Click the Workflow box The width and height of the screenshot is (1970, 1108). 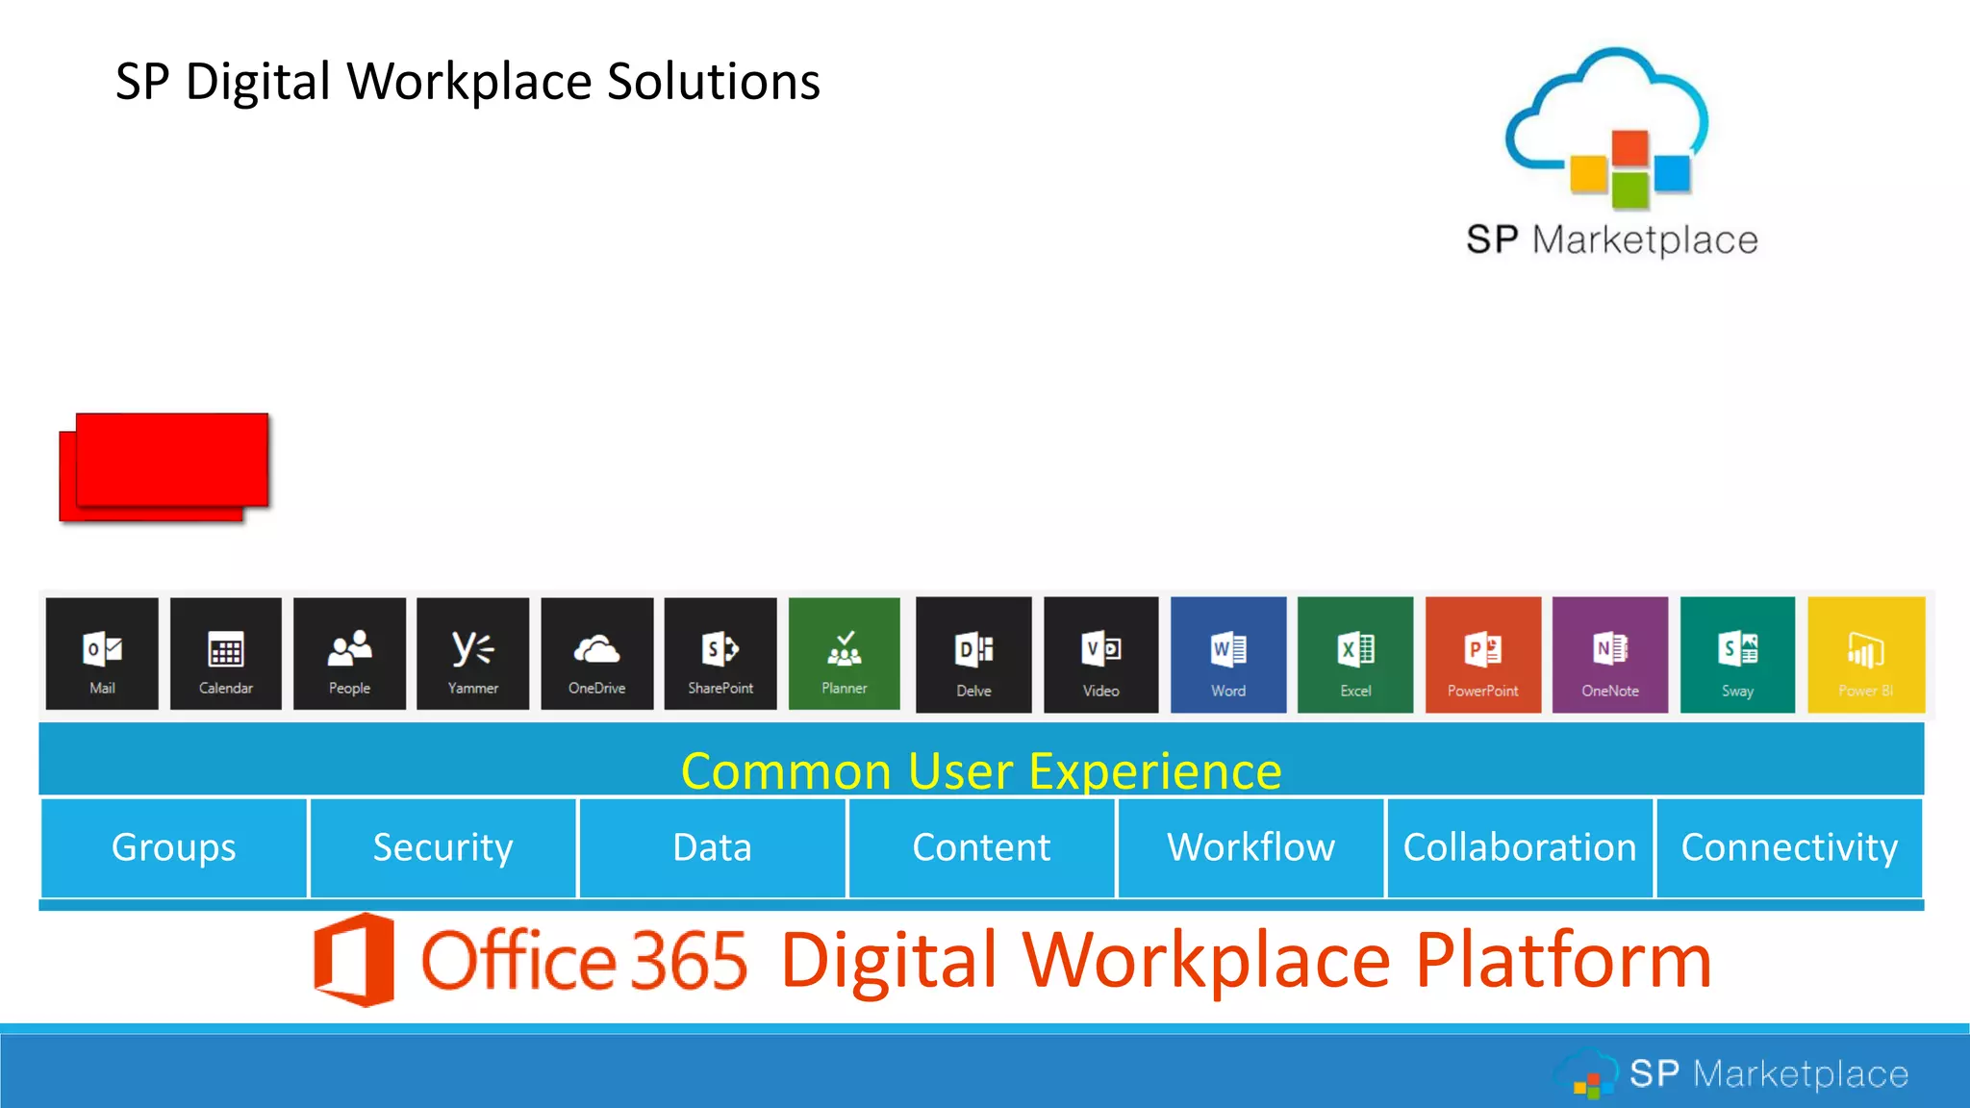point(1251,847)
